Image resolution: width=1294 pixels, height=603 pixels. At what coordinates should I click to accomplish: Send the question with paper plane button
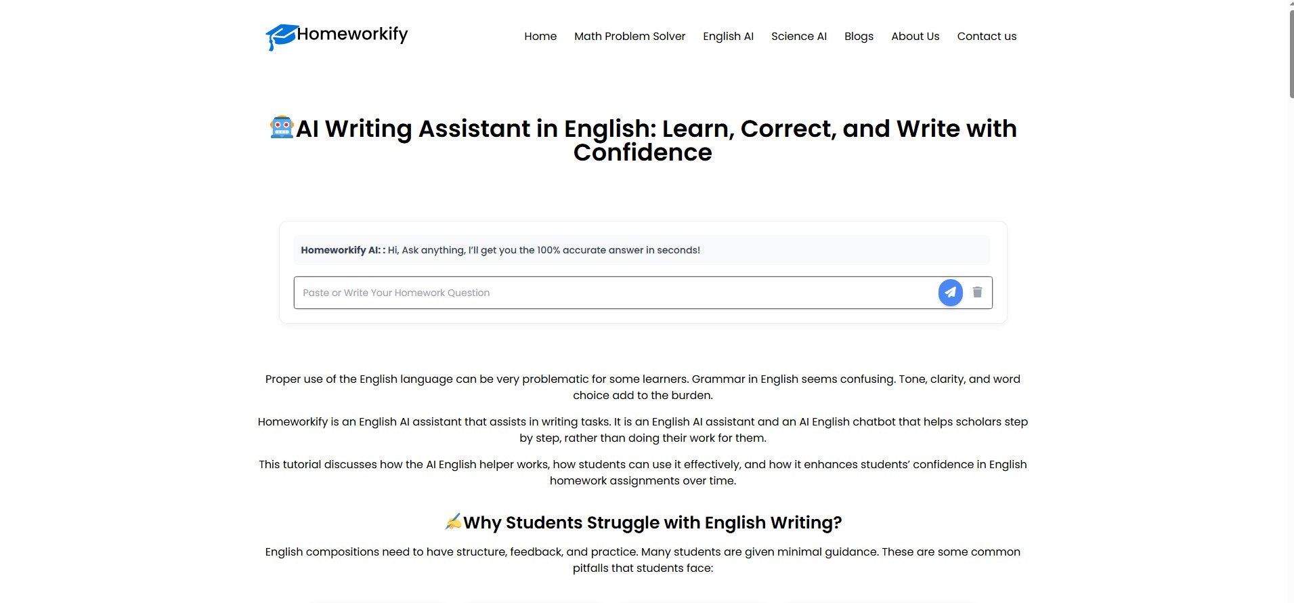pos(950,293)
